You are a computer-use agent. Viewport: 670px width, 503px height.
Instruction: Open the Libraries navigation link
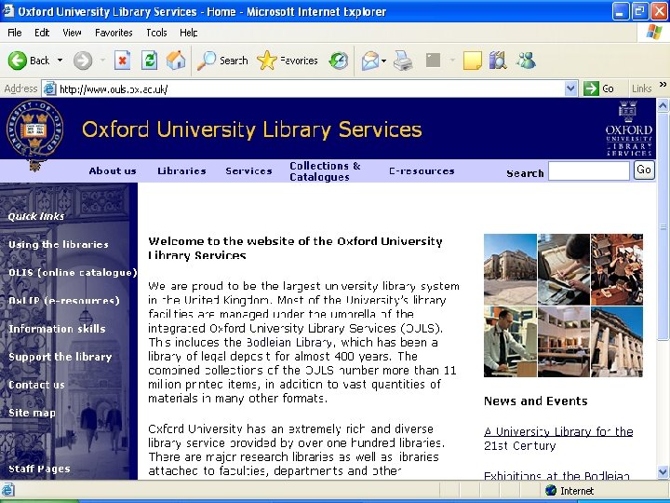(181, 171)
